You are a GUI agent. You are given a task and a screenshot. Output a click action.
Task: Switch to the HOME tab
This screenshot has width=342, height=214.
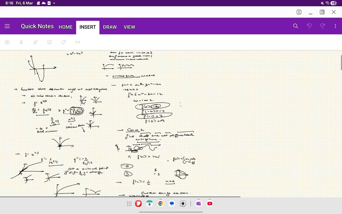point(66,27)
